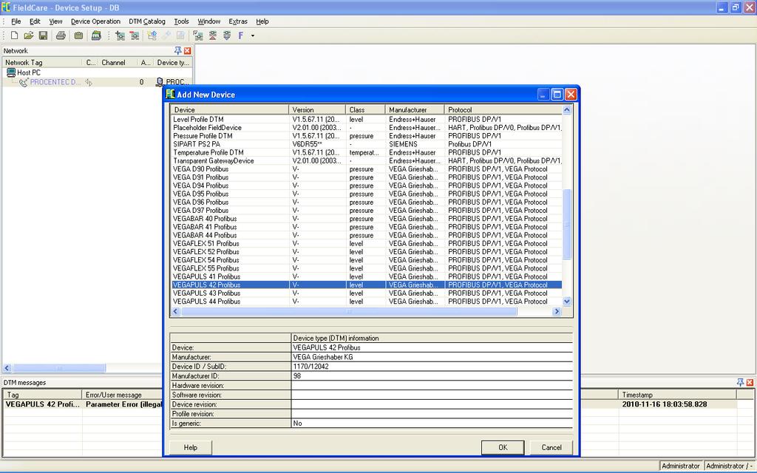757x473 pixels.
Task: Open the Edit menu
Action: pos(35,21)
